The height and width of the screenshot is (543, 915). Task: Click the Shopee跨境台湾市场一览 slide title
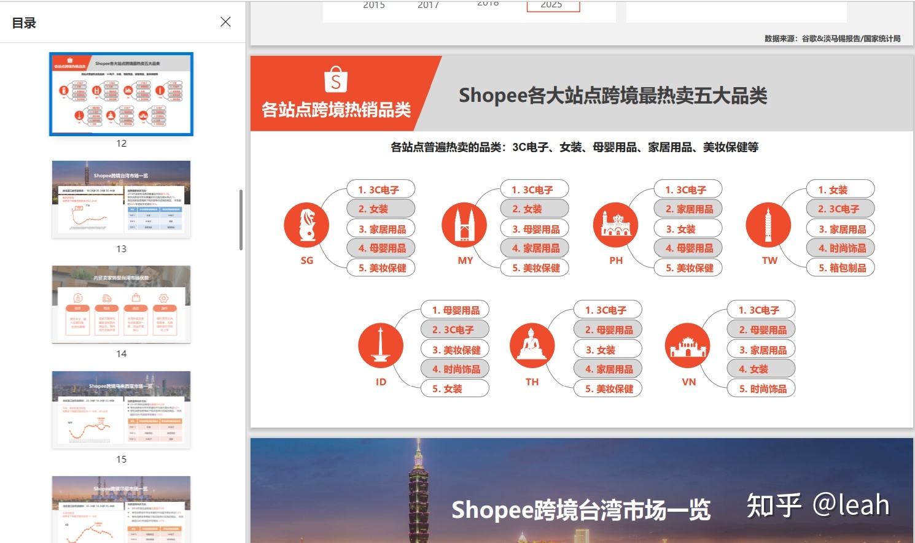(581, 509)
